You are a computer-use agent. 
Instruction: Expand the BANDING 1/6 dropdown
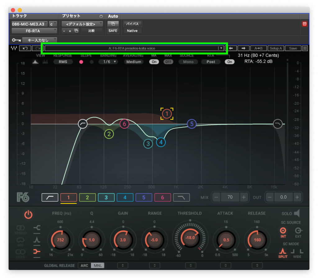coord(108,62)
